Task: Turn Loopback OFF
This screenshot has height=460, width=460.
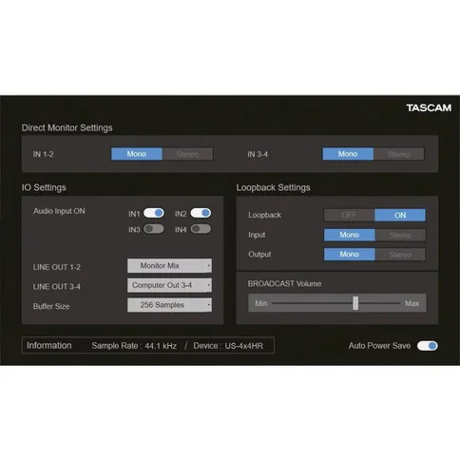Action: (x=349, y=215)
